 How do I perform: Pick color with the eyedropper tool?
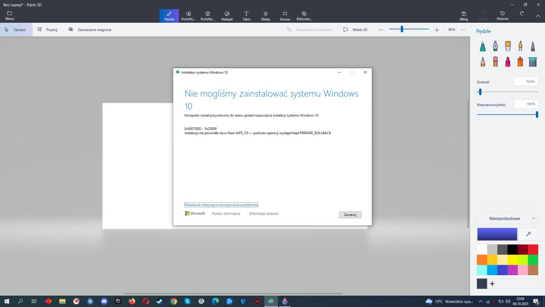click(528, 234)
